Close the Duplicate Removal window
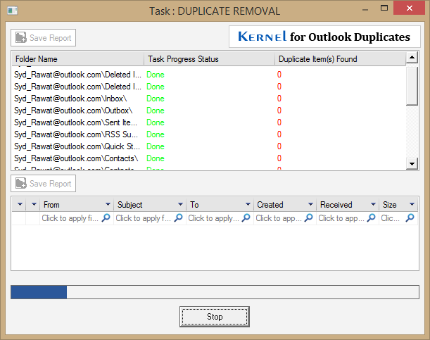 click(x=409, y=8)
